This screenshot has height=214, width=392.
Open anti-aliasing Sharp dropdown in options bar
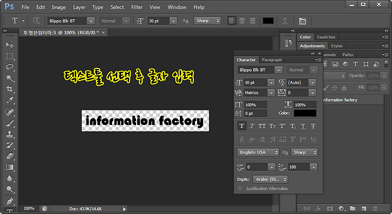(x=207, y=21)
